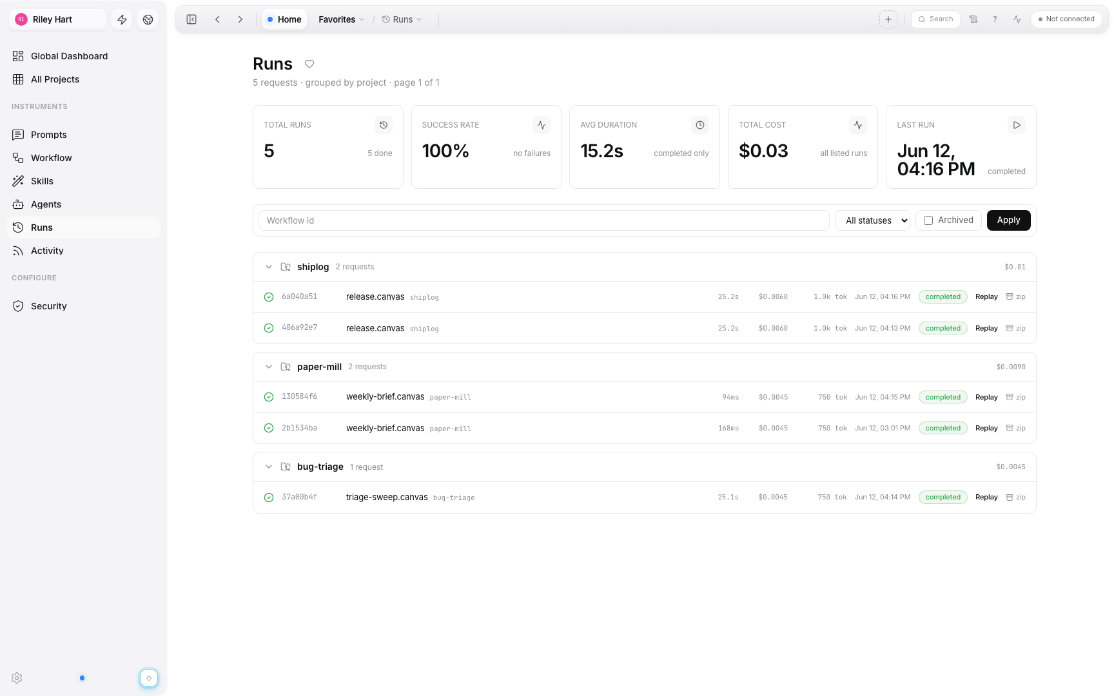Download zip for run 2b1534ba
Viewport: 1114px width, 696px height.
coord(1015,429)
